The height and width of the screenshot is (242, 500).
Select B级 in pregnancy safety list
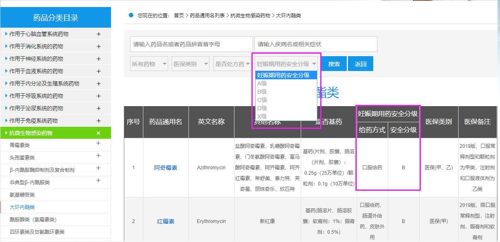(262, 92)
